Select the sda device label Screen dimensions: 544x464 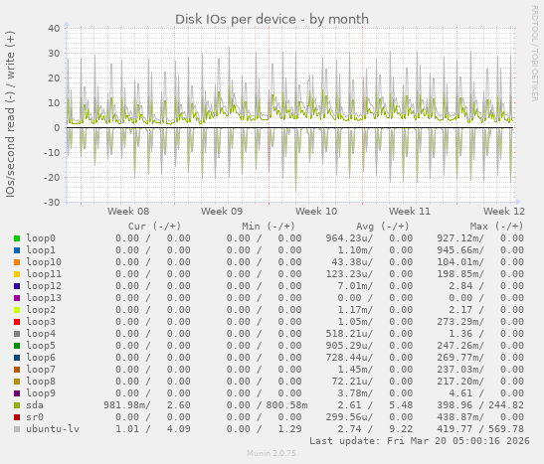click(35, 405)
